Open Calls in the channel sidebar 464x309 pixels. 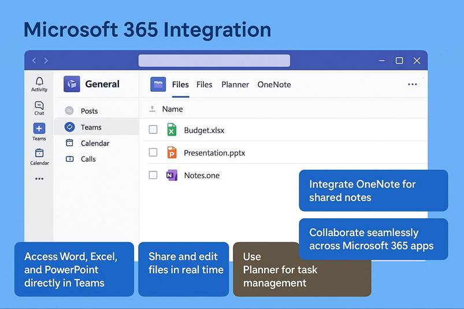(88, 159)
